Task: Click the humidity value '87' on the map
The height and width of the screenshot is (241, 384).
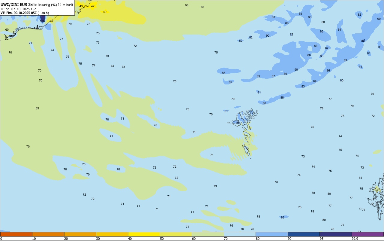Action: (x=273, y=76)
